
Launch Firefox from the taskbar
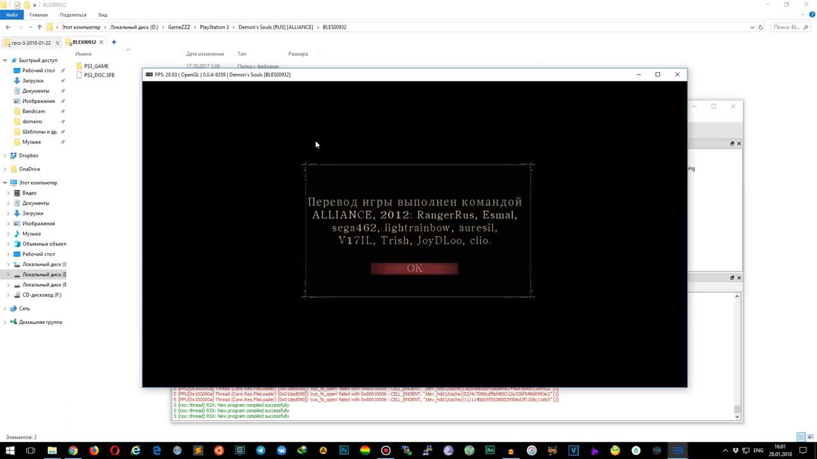point(94,451)
